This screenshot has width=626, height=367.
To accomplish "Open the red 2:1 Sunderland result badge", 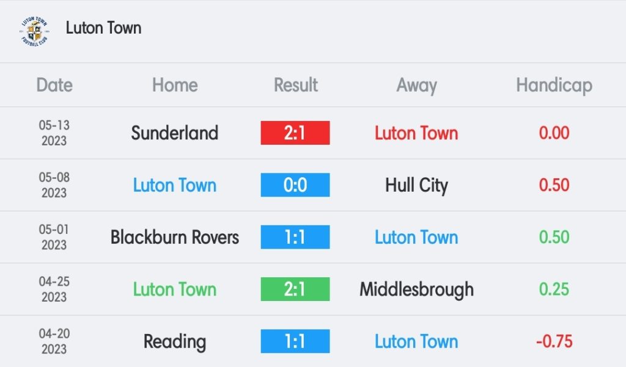I will pyautogui.click(x=295, y=133).
